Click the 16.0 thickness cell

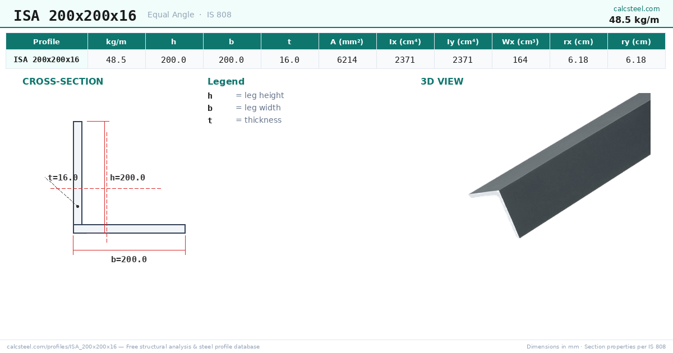coord(289,59)
